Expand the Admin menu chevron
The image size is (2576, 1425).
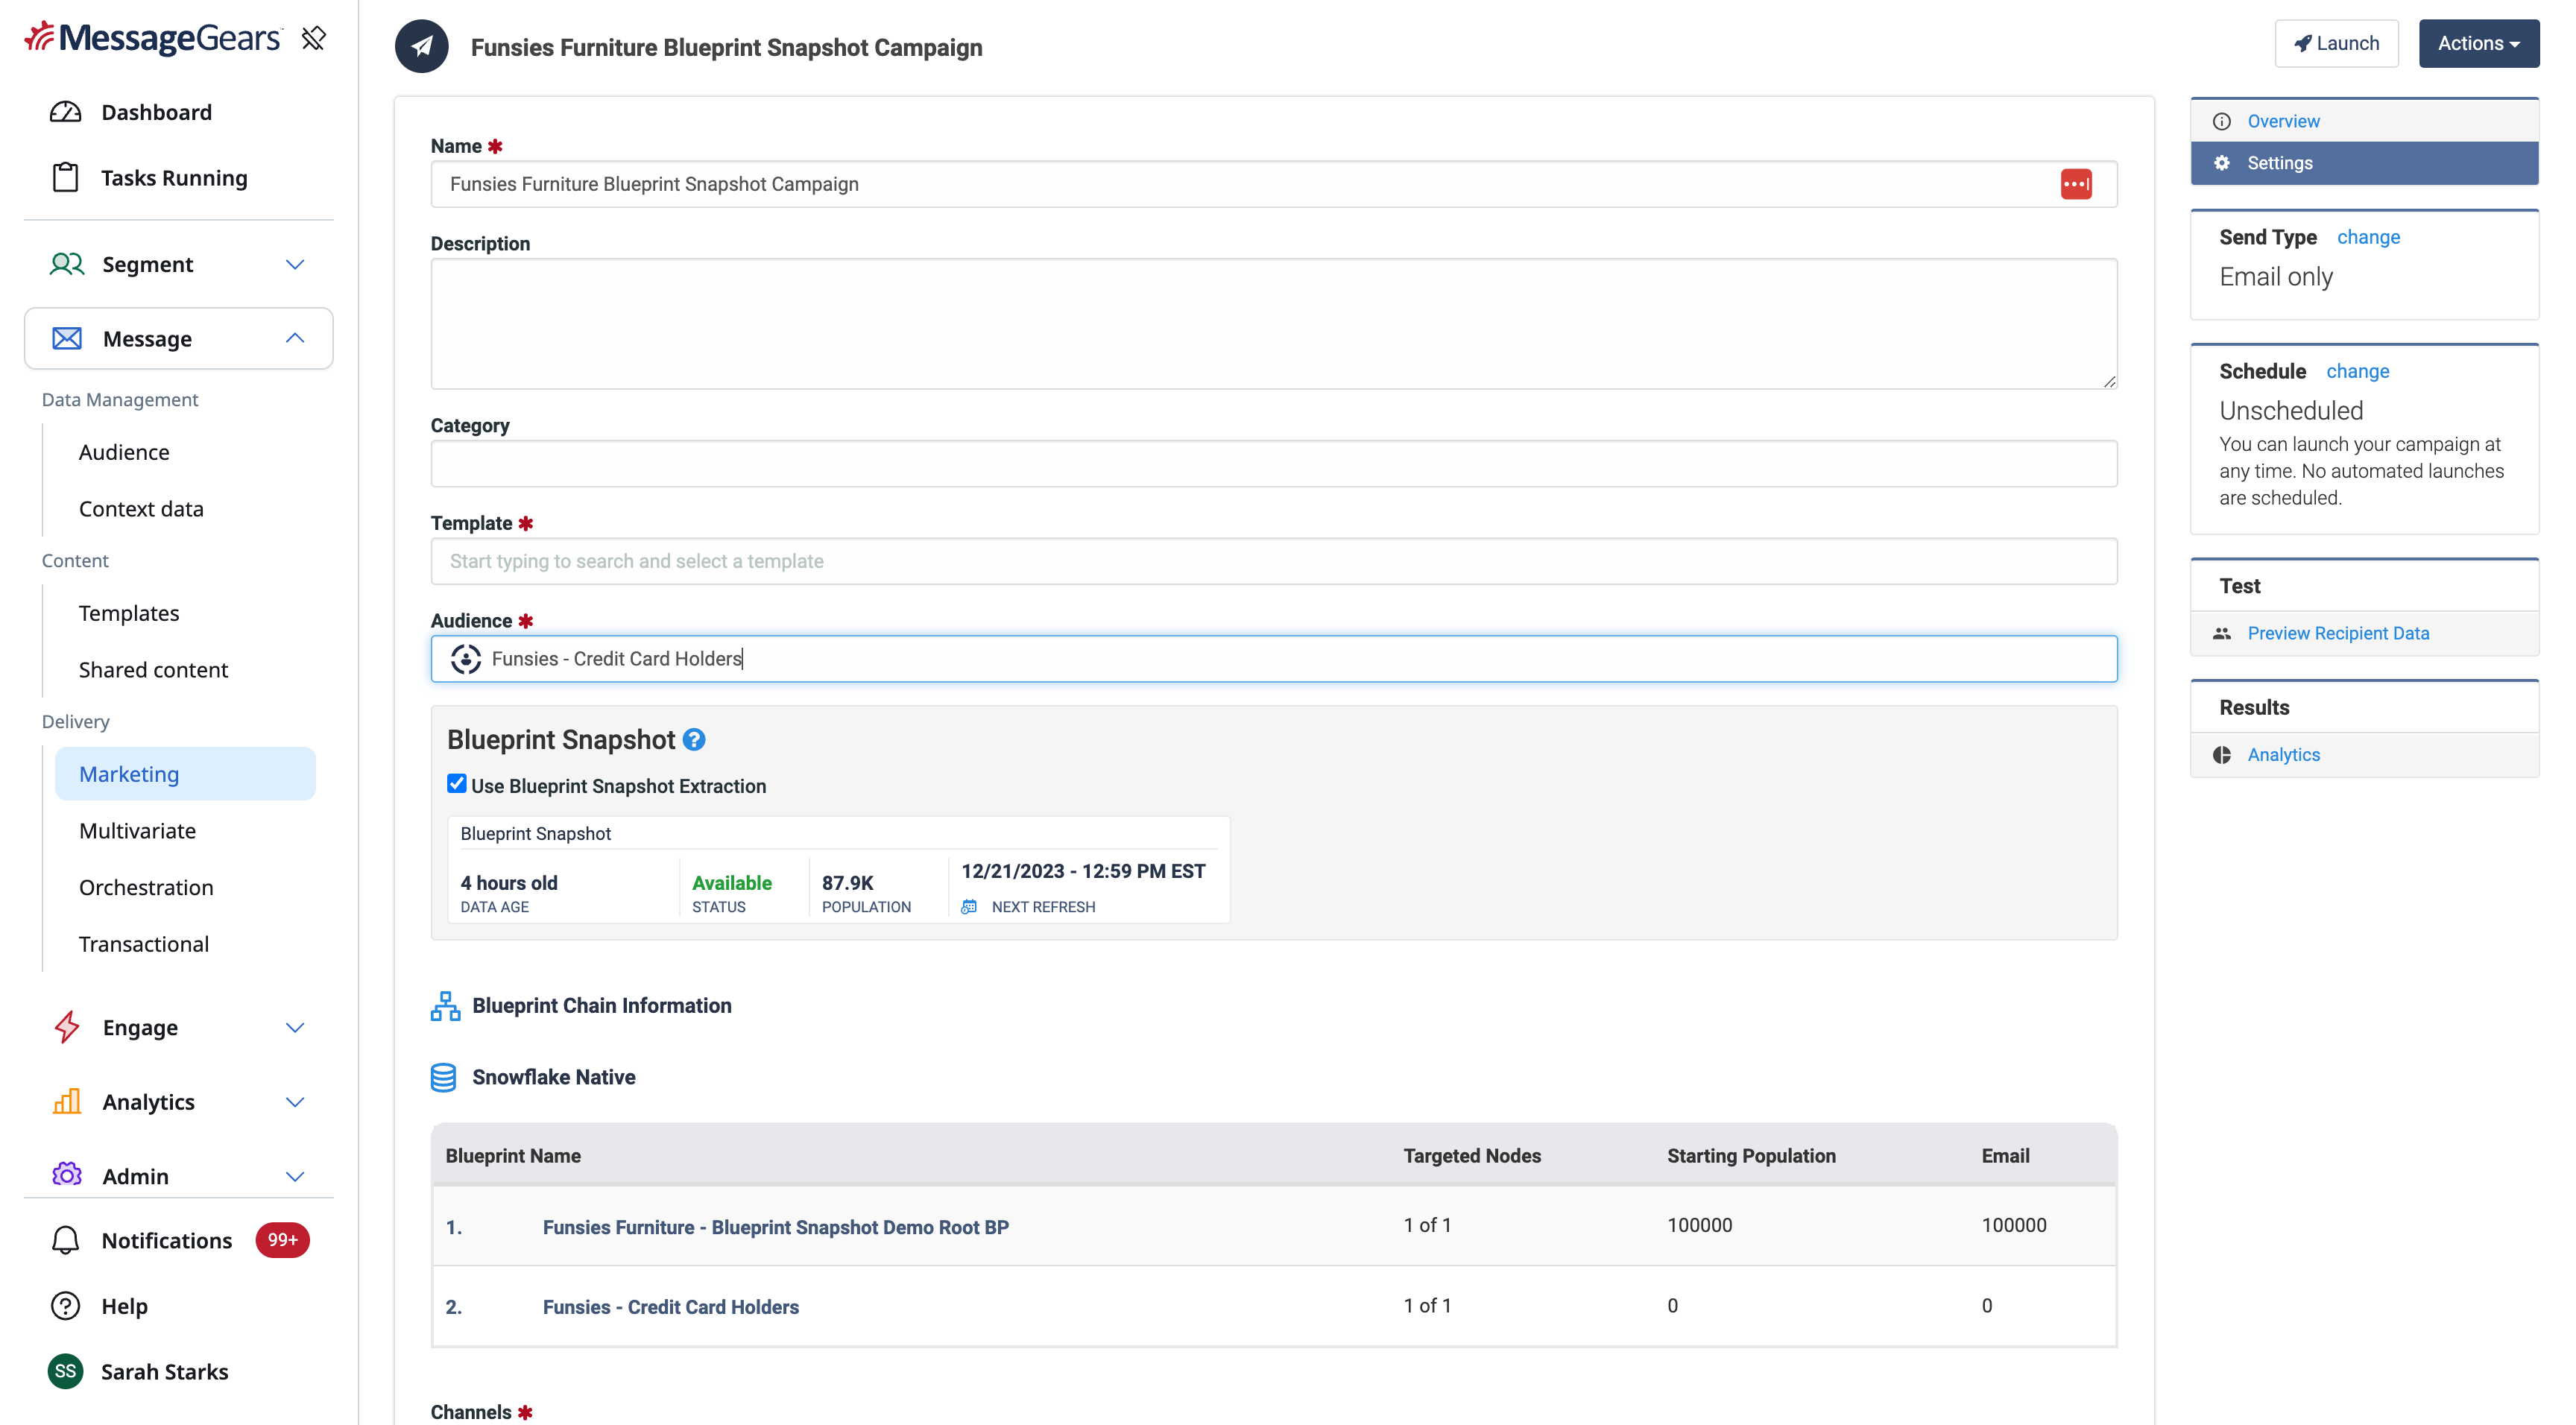(295, 1177)
